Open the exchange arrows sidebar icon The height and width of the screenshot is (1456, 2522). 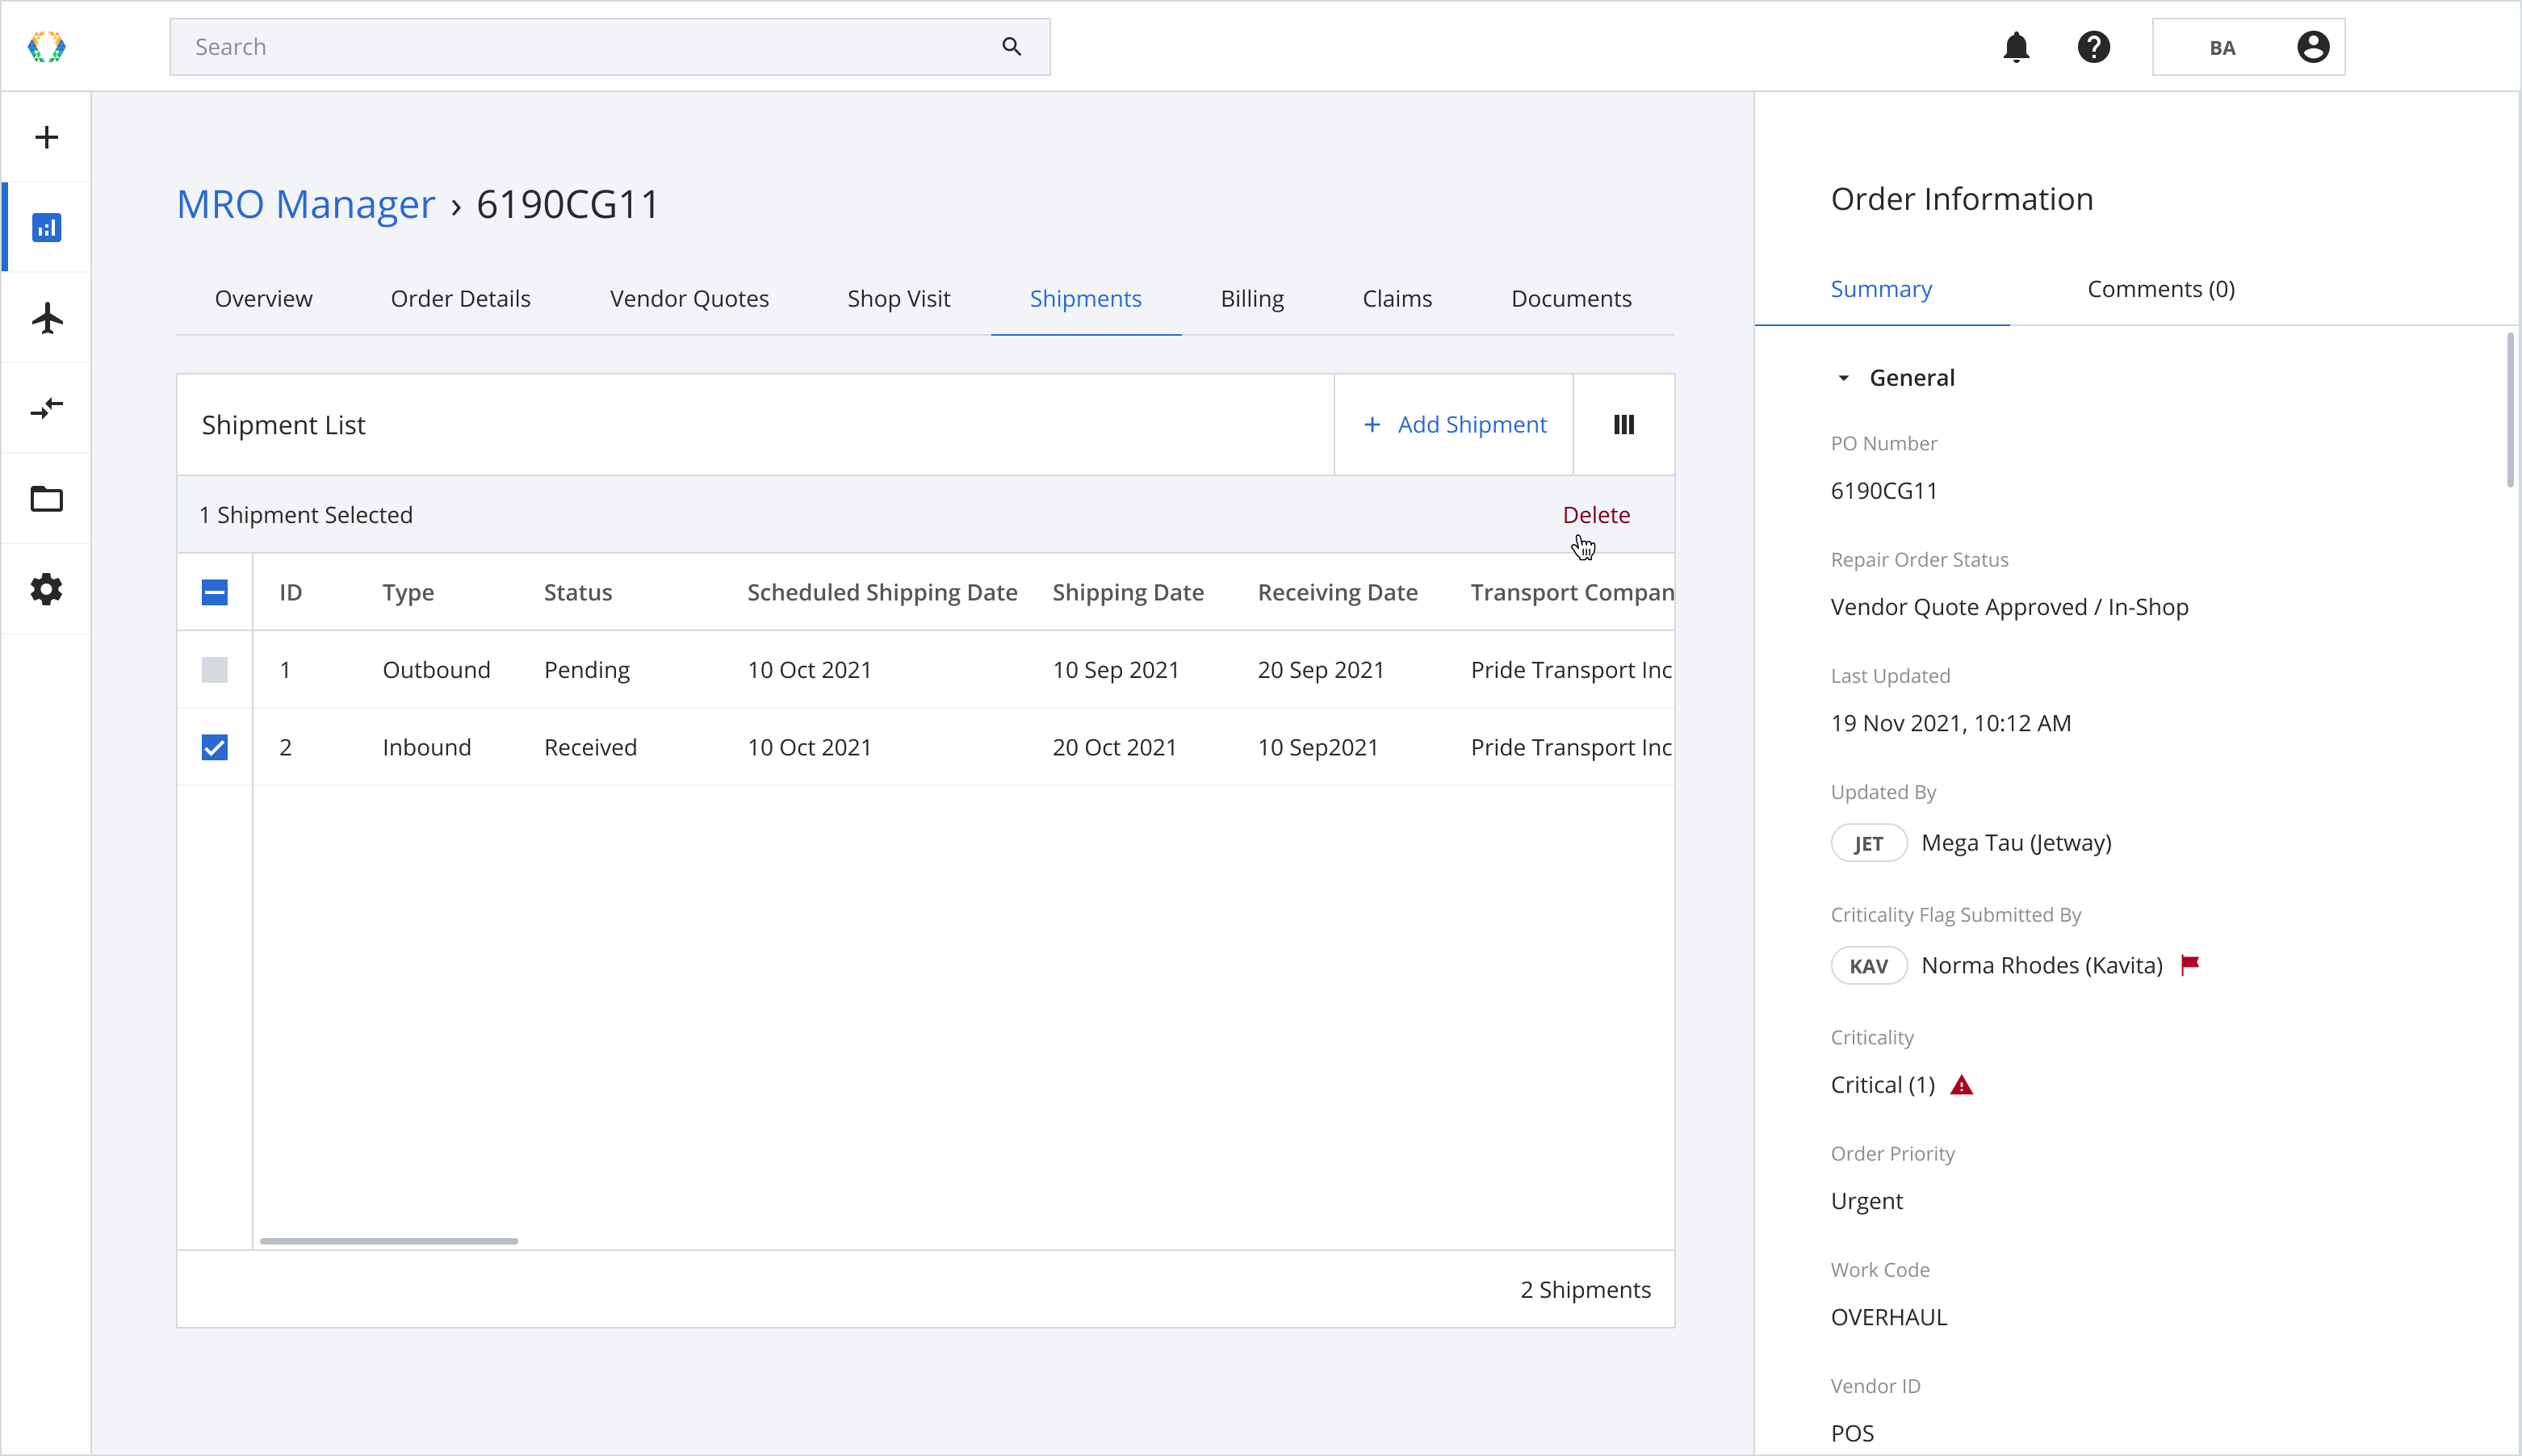click(46, 408)
